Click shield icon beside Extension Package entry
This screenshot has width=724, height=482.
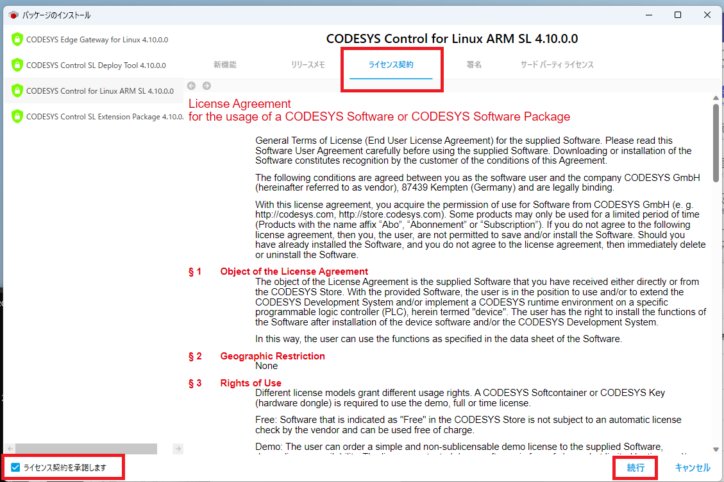tap(17, 116)
